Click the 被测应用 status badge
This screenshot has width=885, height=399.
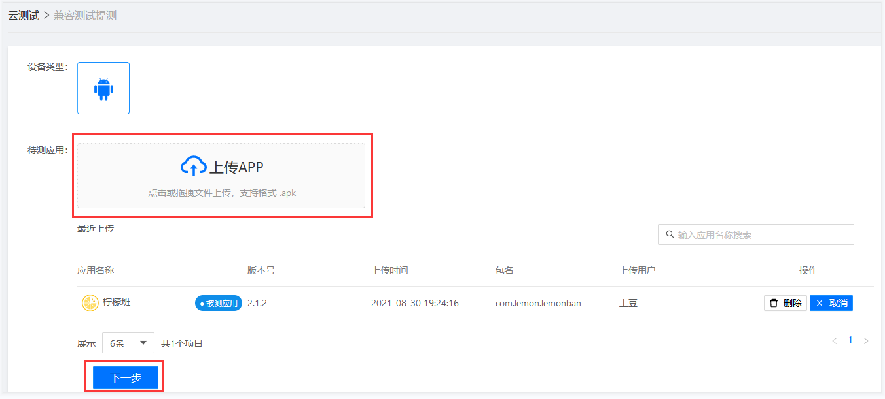[219, 303]
